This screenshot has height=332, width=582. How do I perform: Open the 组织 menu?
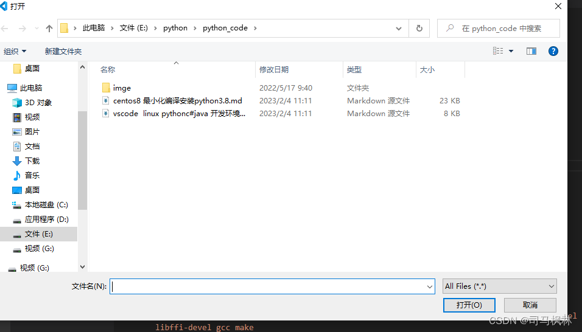[x=15, y=52]
